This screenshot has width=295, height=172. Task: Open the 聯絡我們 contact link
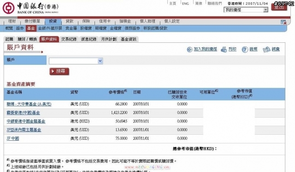[215, 3]
